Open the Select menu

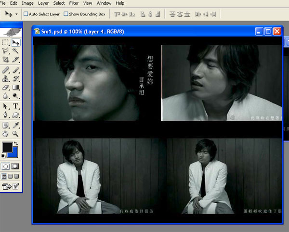coord(59,3)
